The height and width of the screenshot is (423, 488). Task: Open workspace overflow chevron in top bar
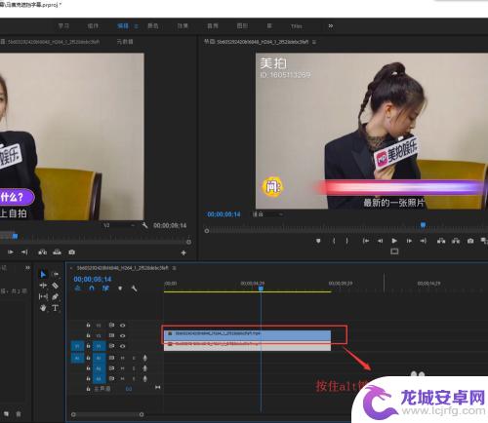(x=331, y=26)
